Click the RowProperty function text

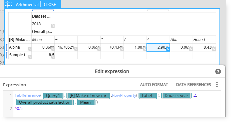124,95
